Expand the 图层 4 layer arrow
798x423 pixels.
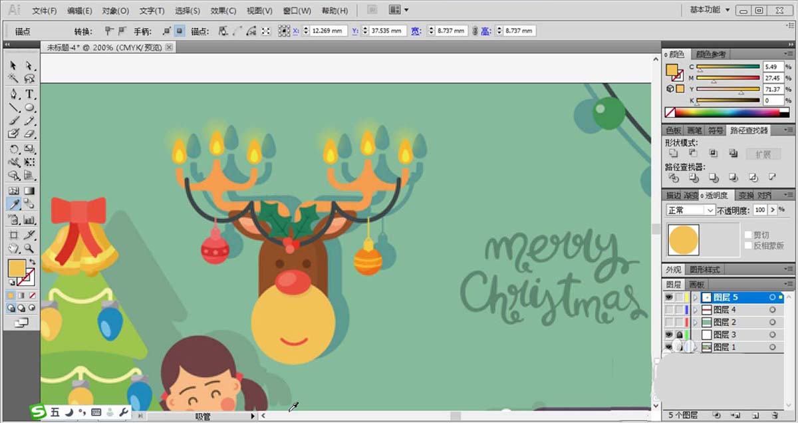click(x=696, y=310)
